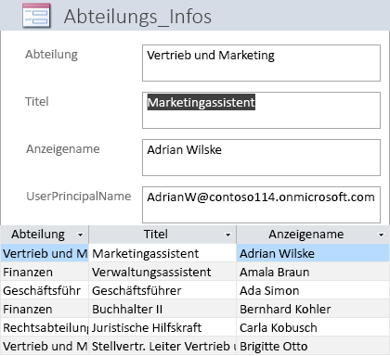Click the Abteilung field with Vertrieb und Marketing
The image size is (390, 356).
coord(261,63)
